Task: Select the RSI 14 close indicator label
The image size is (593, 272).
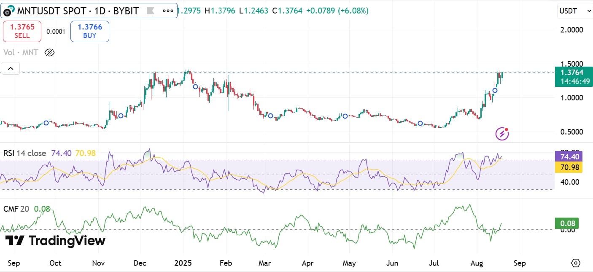Action: click(x=25, y=153)
